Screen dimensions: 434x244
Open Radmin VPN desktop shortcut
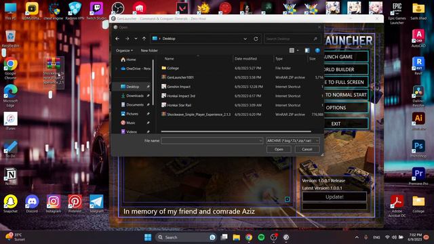coord(75,12)
